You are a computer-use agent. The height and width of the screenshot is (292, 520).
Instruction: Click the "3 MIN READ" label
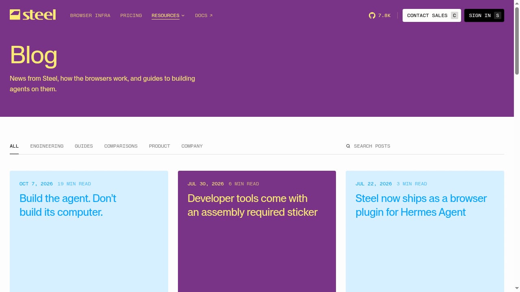pyautogui.click(x=412, y=184)
